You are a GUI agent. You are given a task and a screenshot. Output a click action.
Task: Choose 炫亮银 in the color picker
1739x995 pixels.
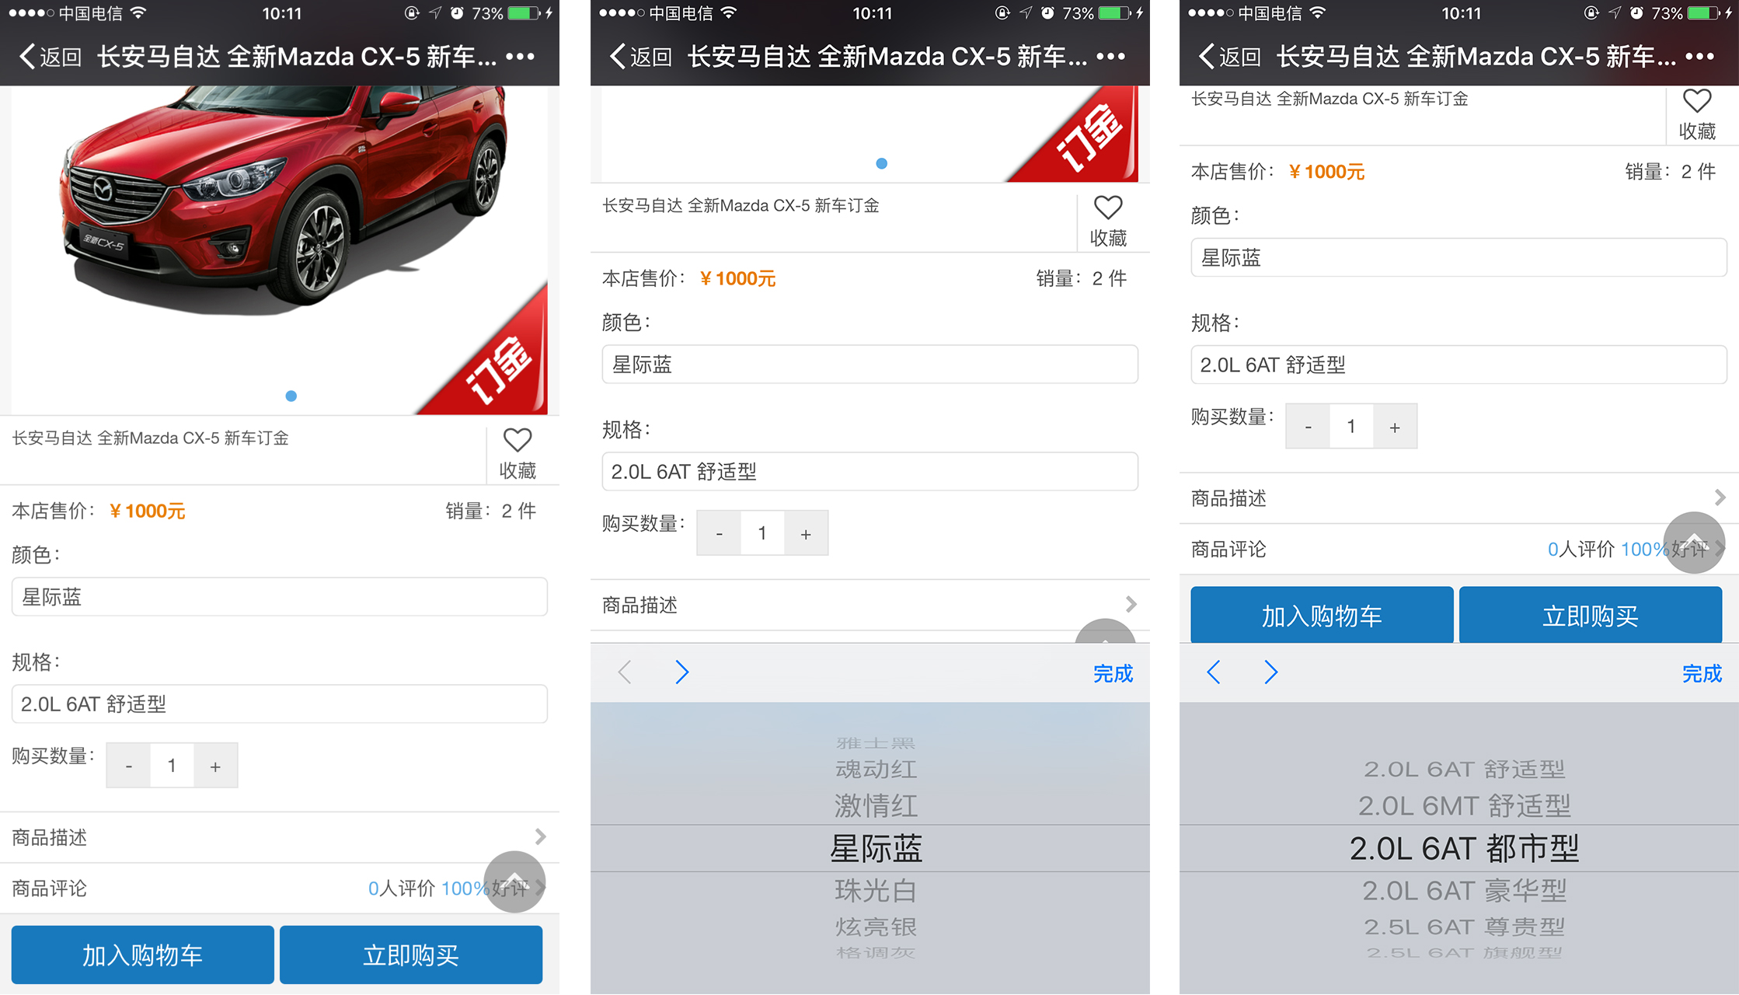[876, 927]
